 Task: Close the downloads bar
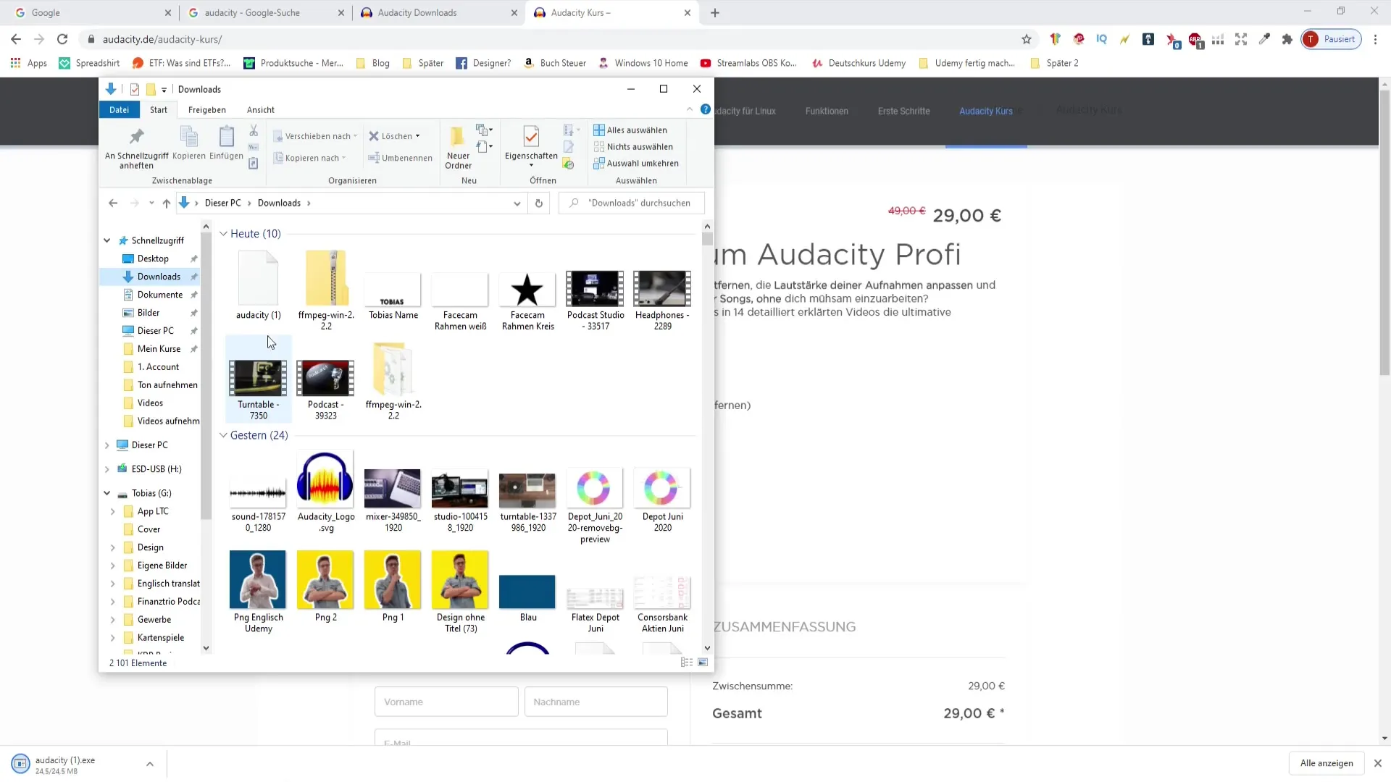1378,763
